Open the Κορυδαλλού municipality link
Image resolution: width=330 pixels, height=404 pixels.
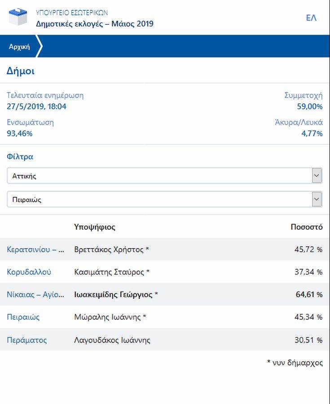pos(29,272)
